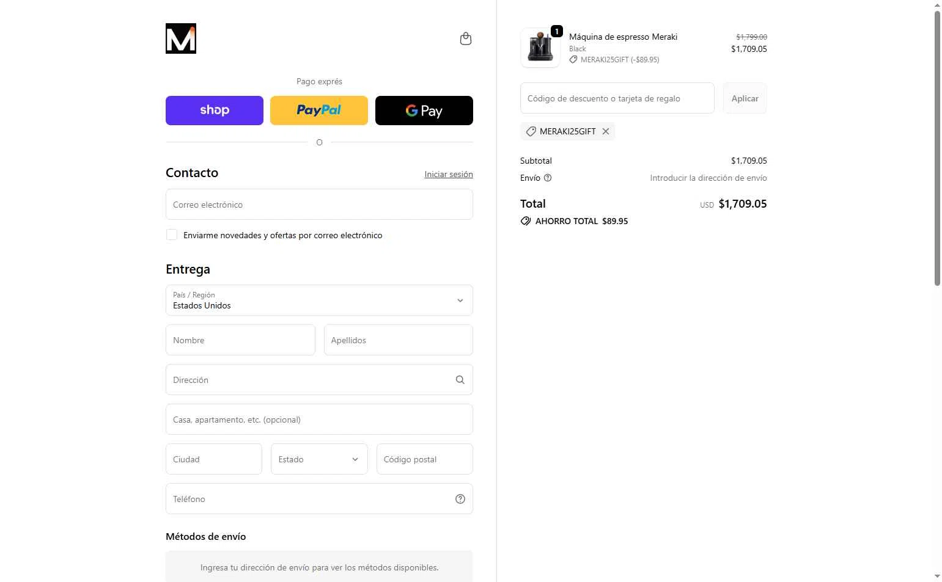Select the Código postal field
This screenshot has width=942, height=582.
[x=425, y=459]
